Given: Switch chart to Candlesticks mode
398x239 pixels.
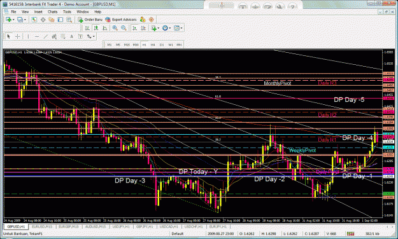Looking at the screenshot, I should coord(96,28).
